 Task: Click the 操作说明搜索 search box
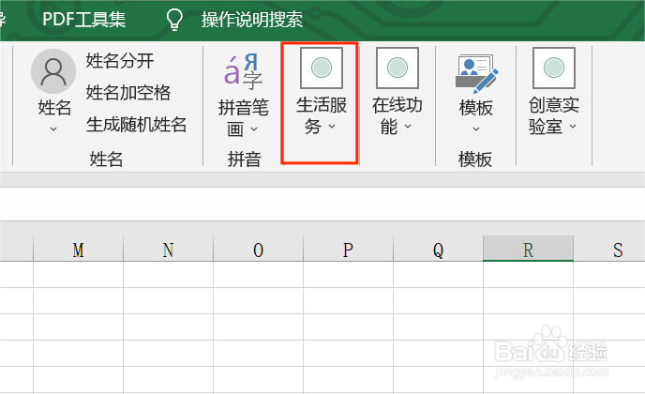(252, 20)
